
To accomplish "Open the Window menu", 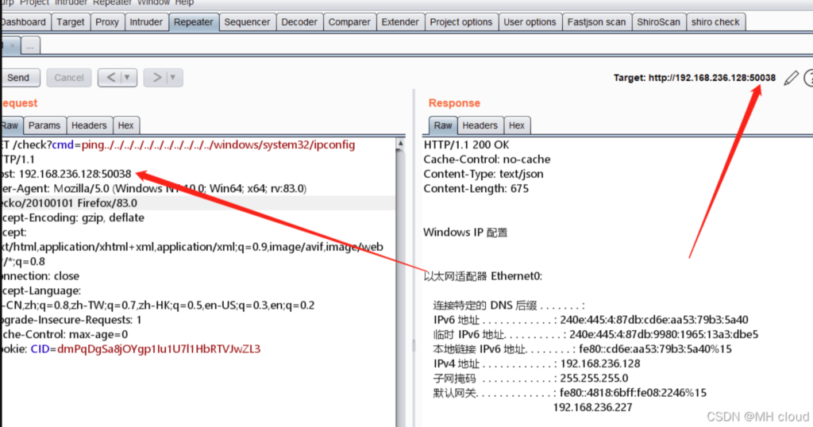I will [153, 2].
